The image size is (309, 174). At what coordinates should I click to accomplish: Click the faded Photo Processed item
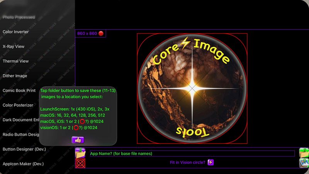pos(19,17)
